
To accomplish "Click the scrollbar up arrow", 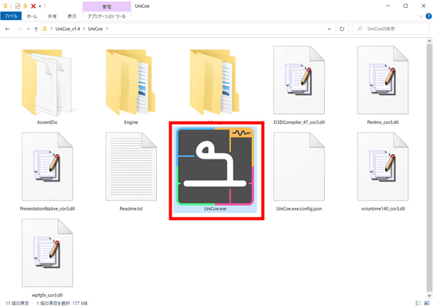I will 429,41.
